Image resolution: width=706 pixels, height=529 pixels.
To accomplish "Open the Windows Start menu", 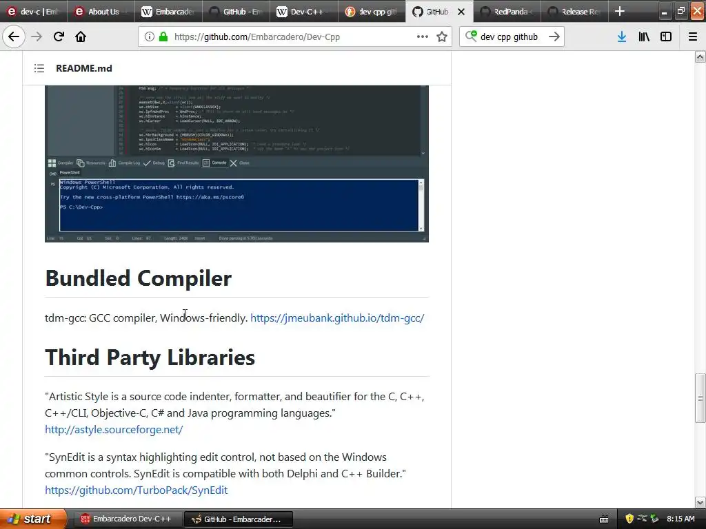I will (x=33, y=519).
